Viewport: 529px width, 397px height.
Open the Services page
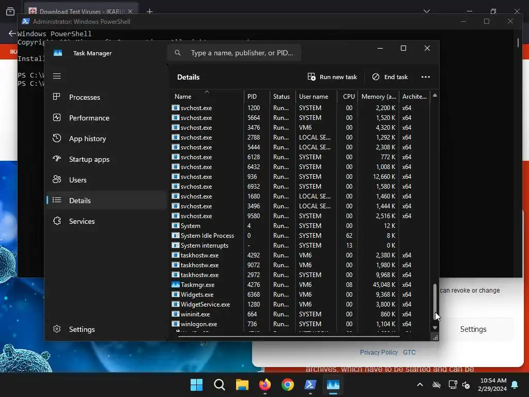coord(106,221)
